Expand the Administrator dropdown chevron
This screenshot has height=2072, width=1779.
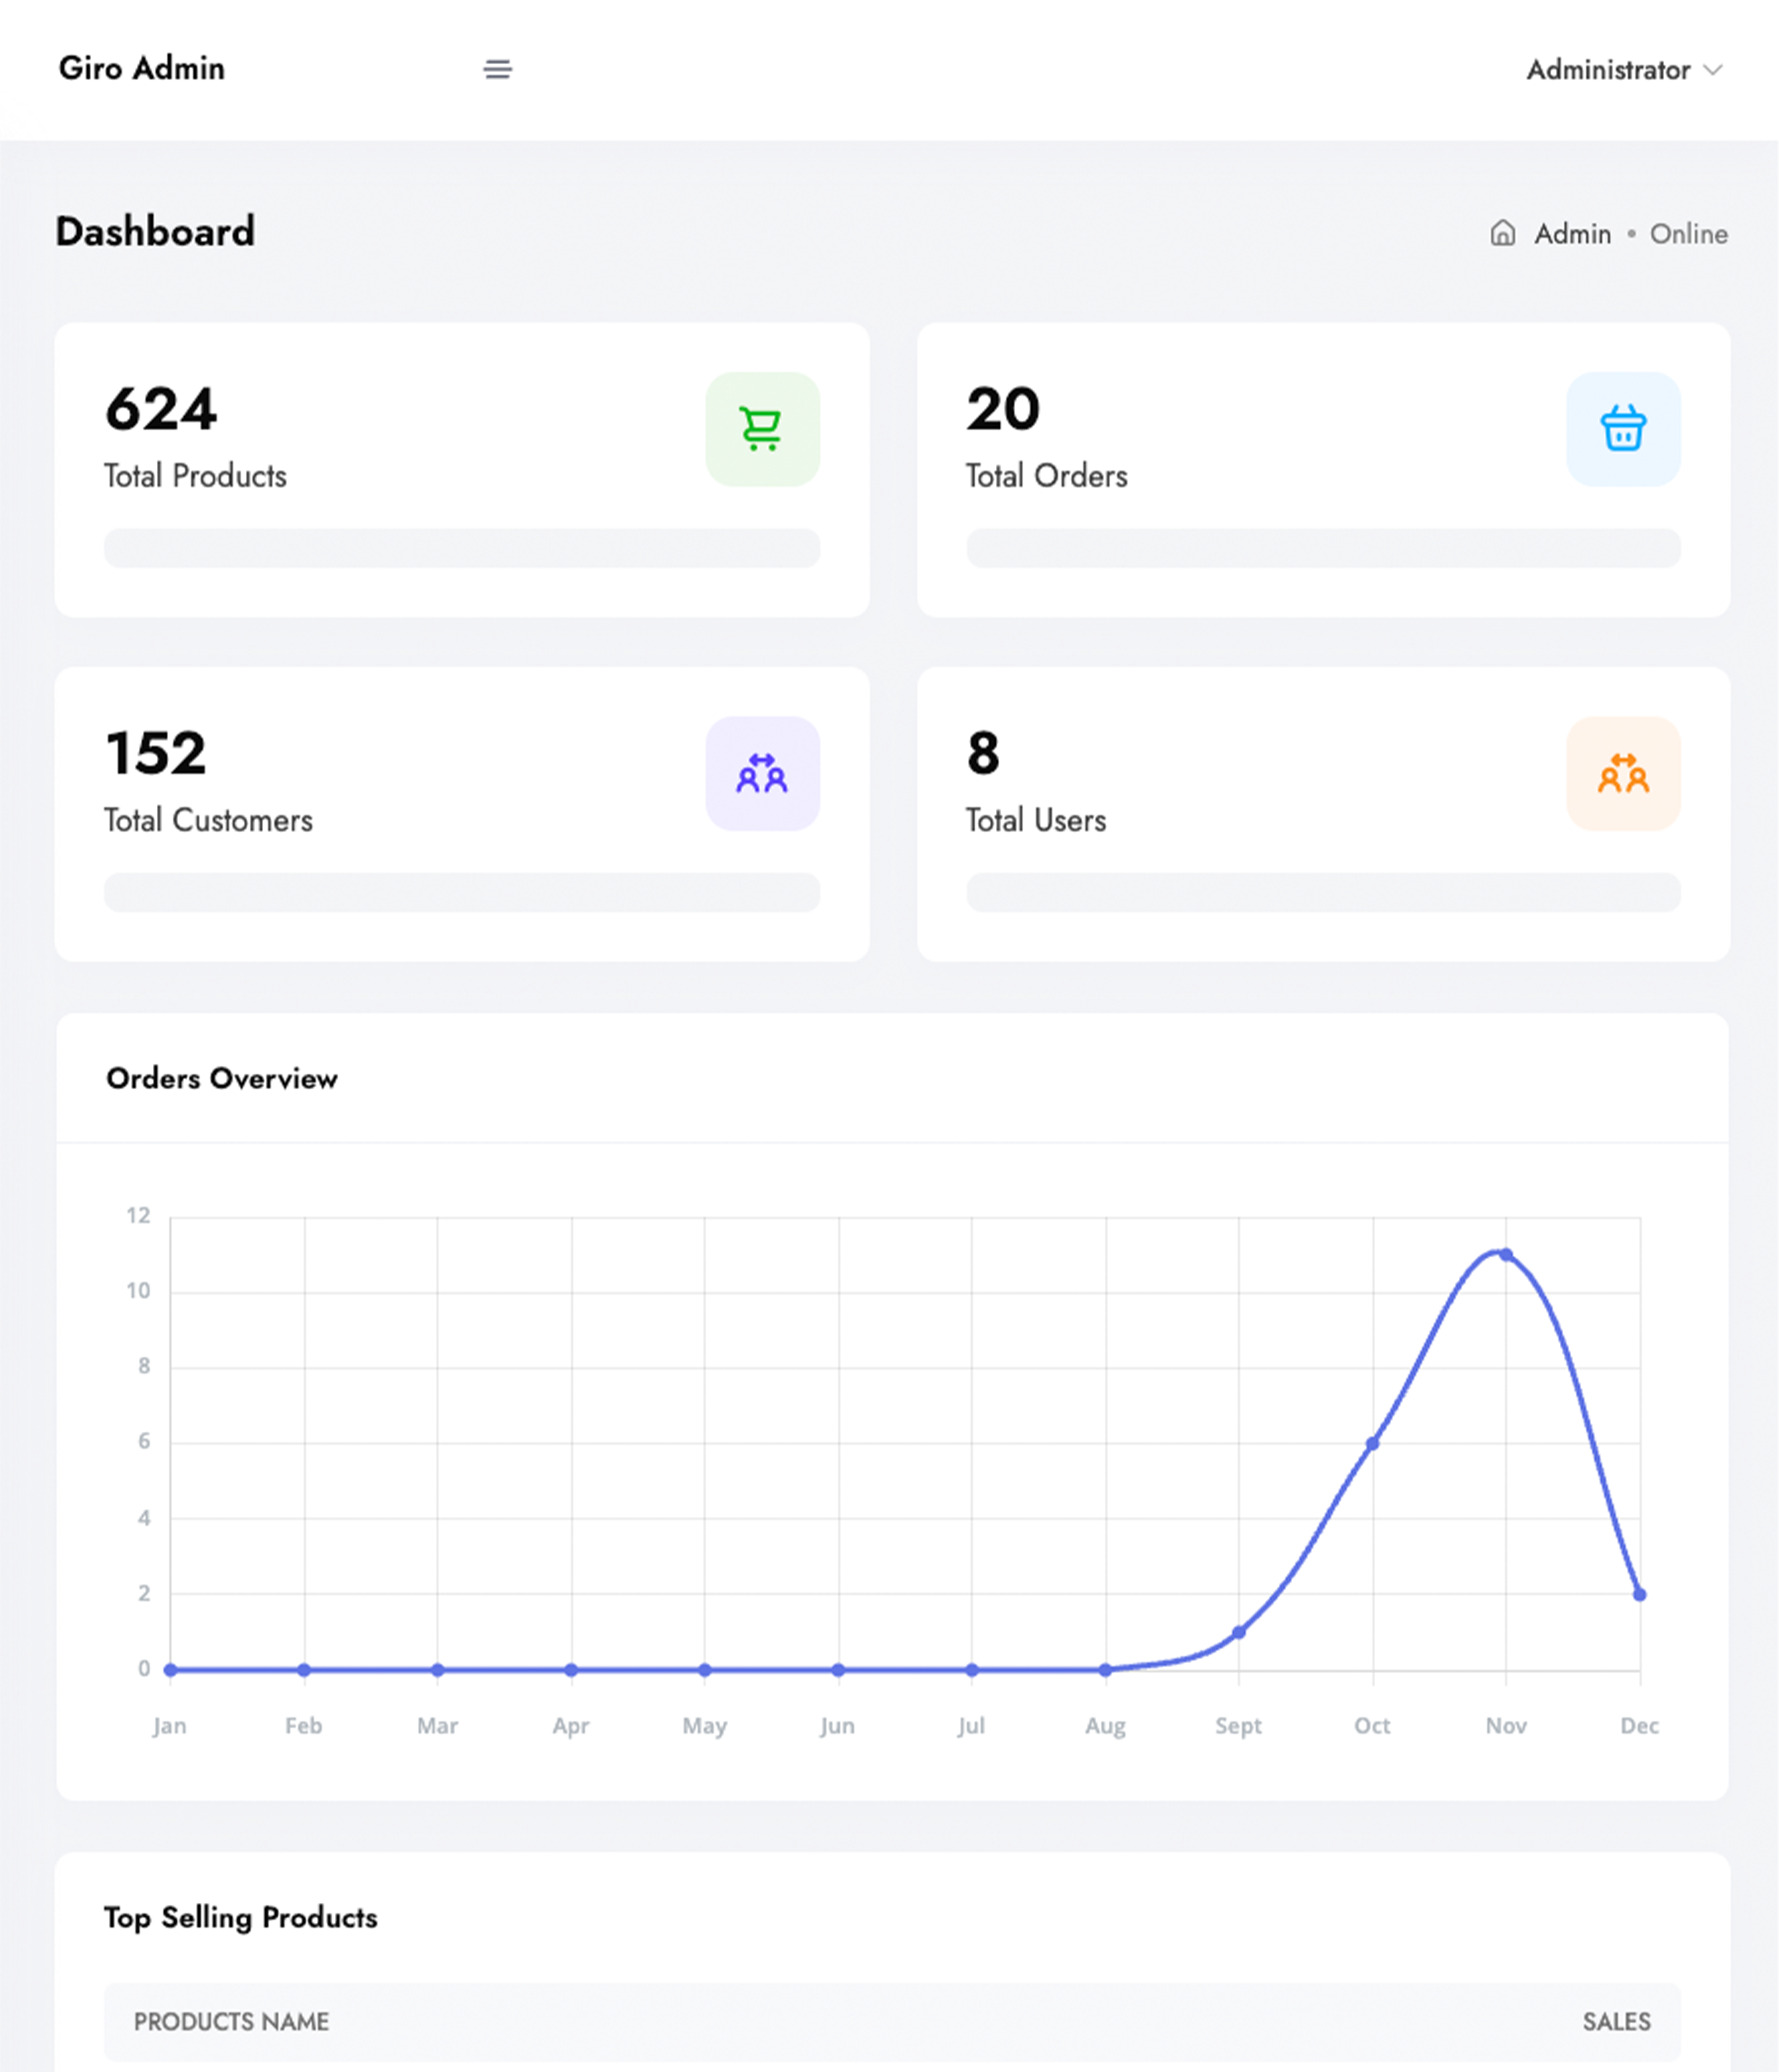(1713, 70)
